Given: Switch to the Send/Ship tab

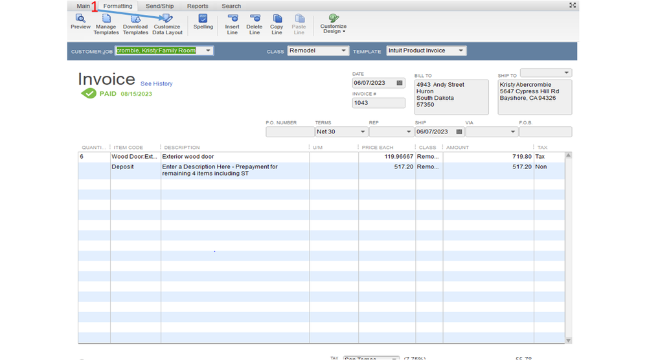Looking at the screenshot, I should (x=159, y=6).
